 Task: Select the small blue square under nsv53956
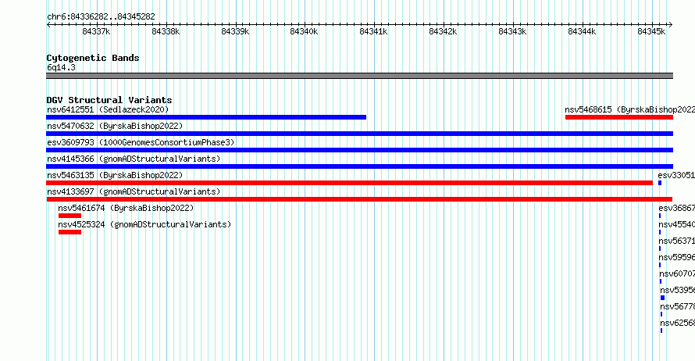663,298
